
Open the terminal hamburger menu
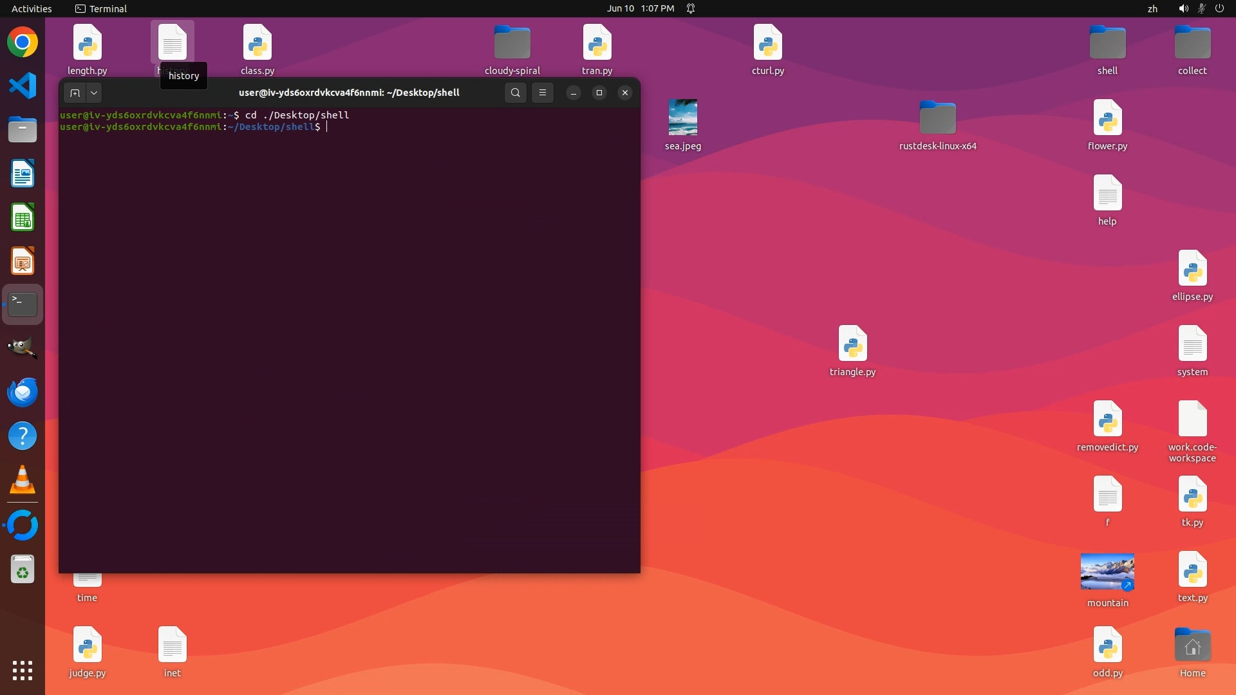[543, 93]
